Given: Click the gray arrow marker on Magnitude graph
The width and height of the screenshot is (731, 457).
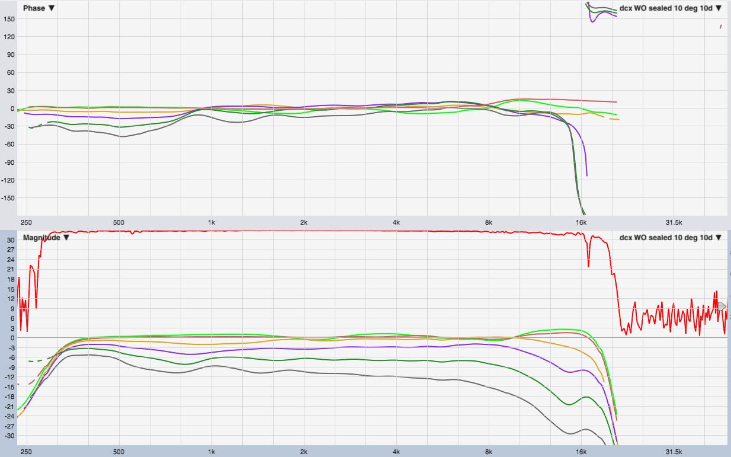Looking at the screenshot, I should (722, 306).
